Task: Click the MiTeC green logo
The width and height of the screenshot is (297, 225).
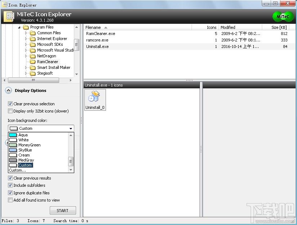Action: pyautogui.click(x=283, y=17)
